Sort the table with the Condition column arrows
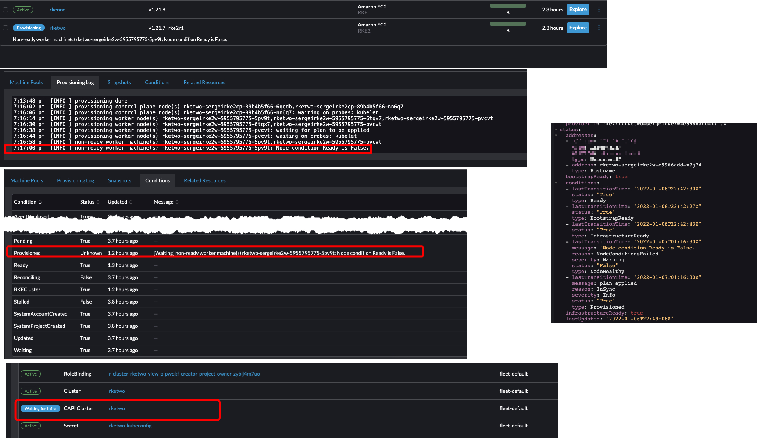757x438 pixels. pyautogui.click(x=40, y=202)
